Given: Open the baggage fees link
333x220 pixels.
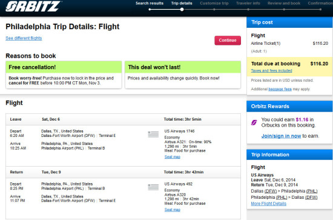Looking at the screenshot, I should pos(280,89).
